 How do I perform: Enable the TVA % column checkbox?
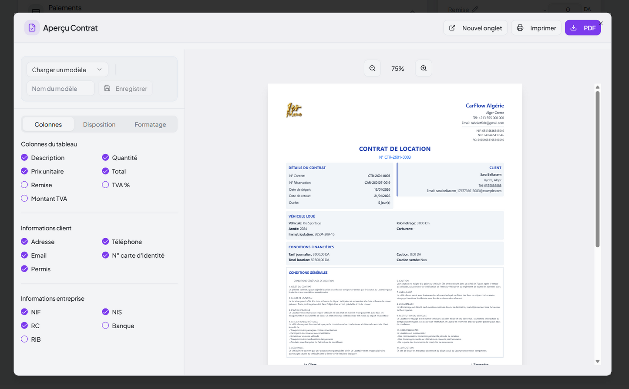[x=105, y=185]
